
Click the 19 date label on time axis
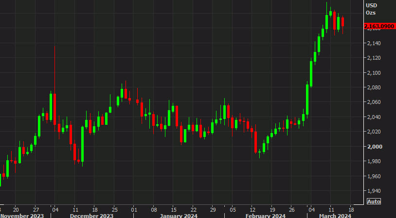tap(272, 210)
